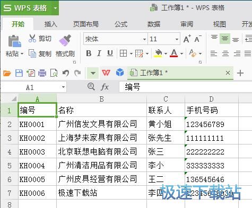Select the 工作簿1 document tab
Viewport: 252px width, 208px height.
coord(180,73)
